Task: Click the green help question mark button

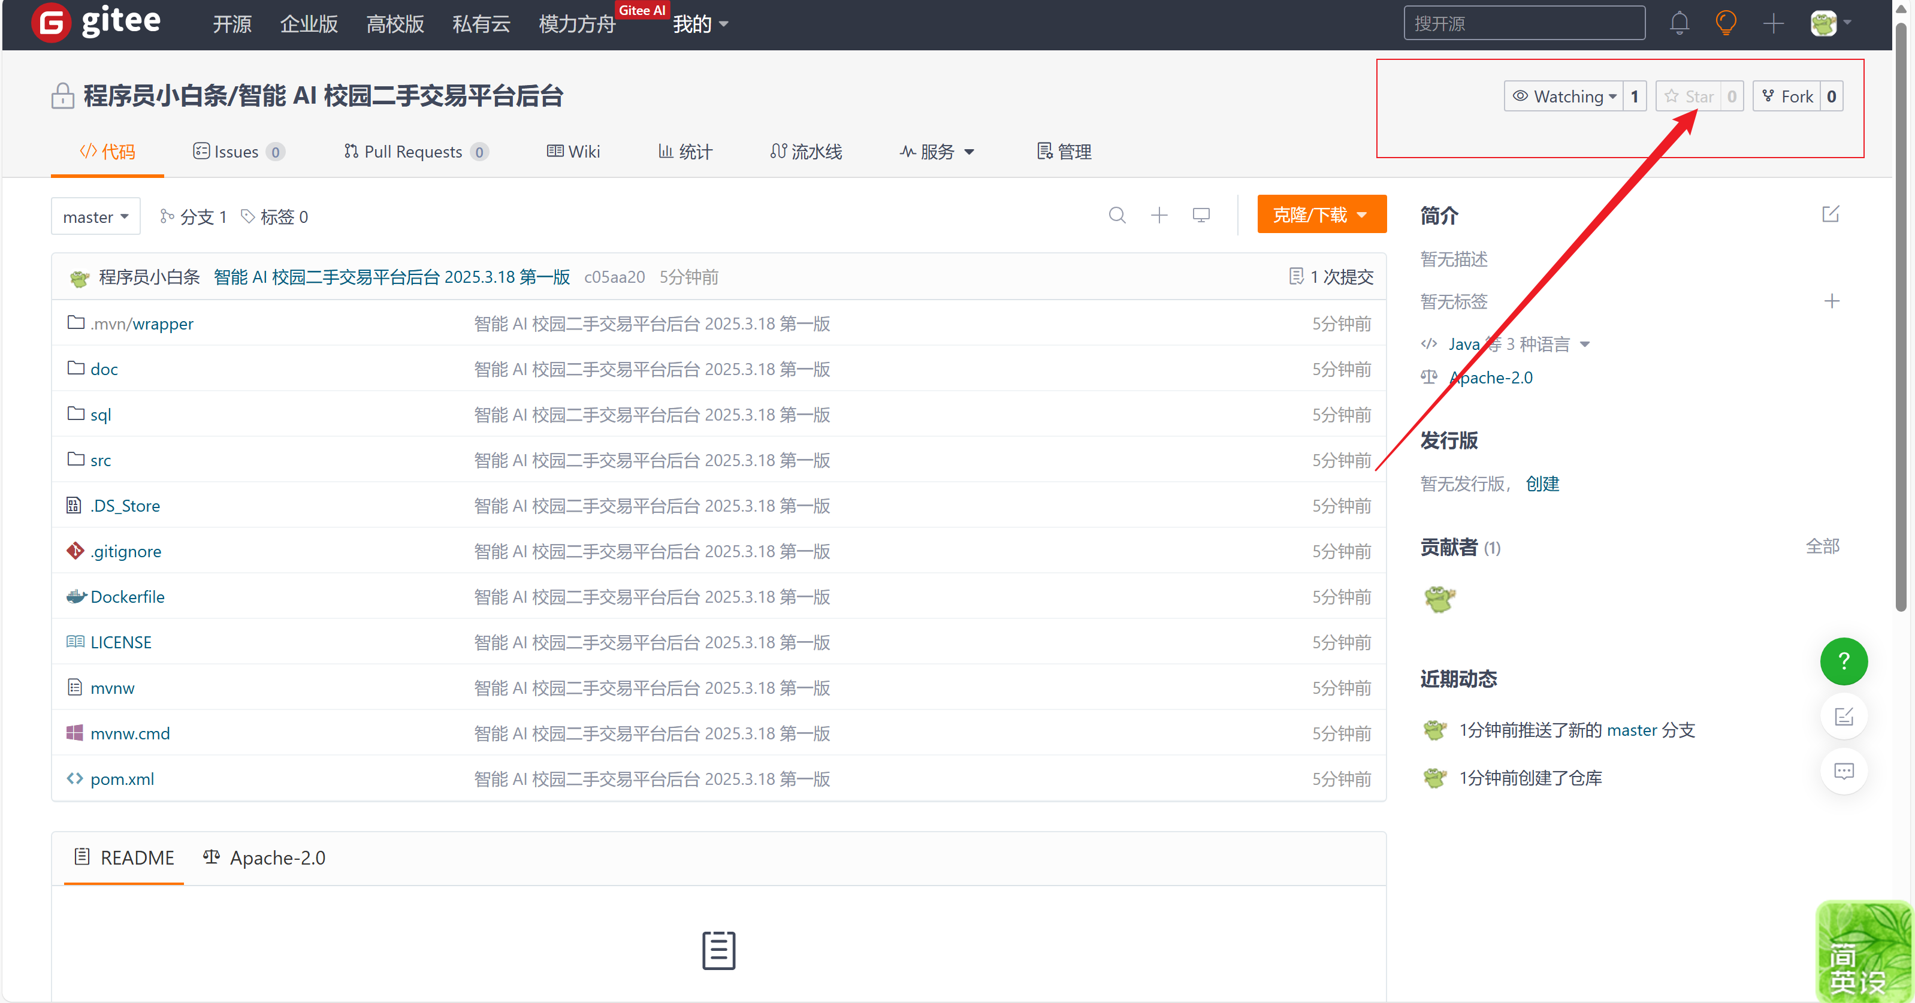Action: (x=1843, y=661)
